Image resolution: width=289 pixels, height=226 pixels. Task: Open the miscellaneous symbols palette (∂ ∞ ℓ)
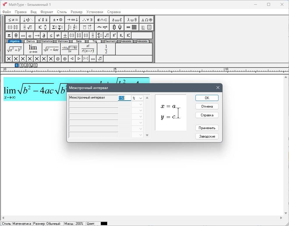pyautogui.click(x=117, y=20)
